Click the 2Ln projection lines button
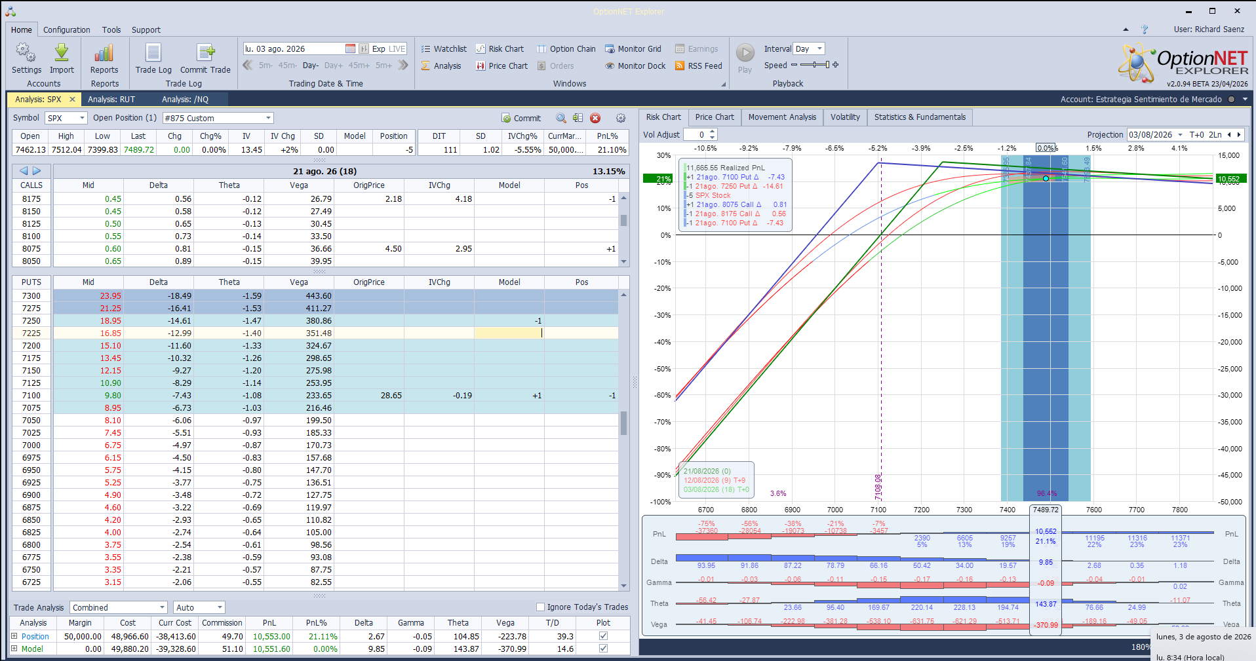The width and height of the screenshot is (1256, 661). click(1215, 135)
